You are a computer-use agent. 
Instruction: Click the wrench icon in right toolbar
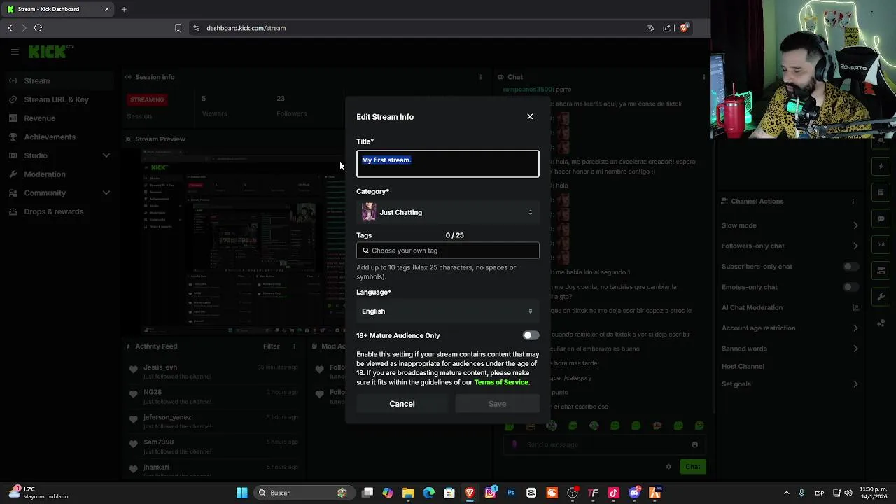pyautogui.click(x=881, y=297)
